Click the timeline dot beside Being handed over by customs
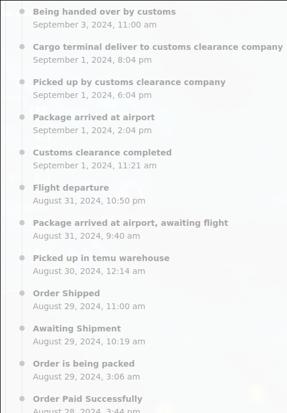287x413 pixels. (22, 12)
